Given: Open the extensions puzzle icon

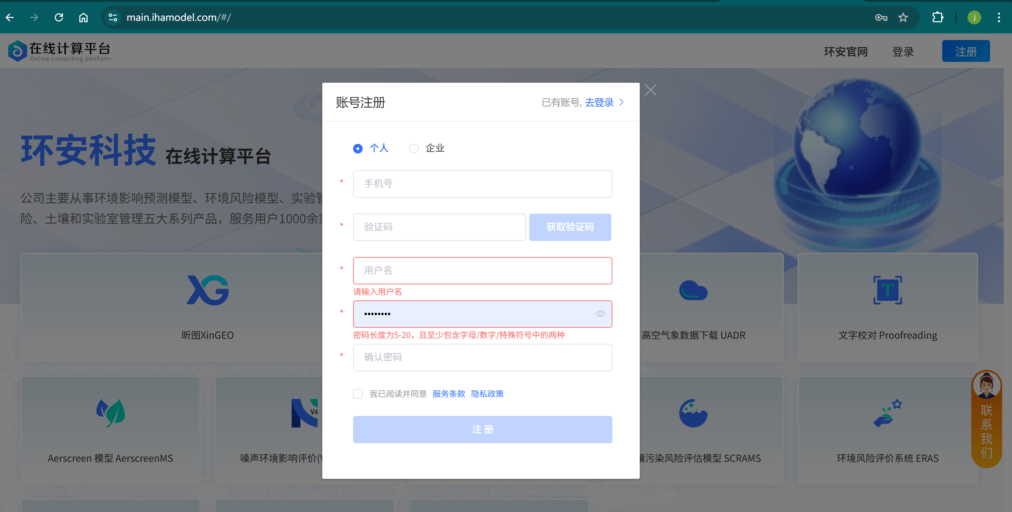Looking at the screenshot, I should click(937, 17).
